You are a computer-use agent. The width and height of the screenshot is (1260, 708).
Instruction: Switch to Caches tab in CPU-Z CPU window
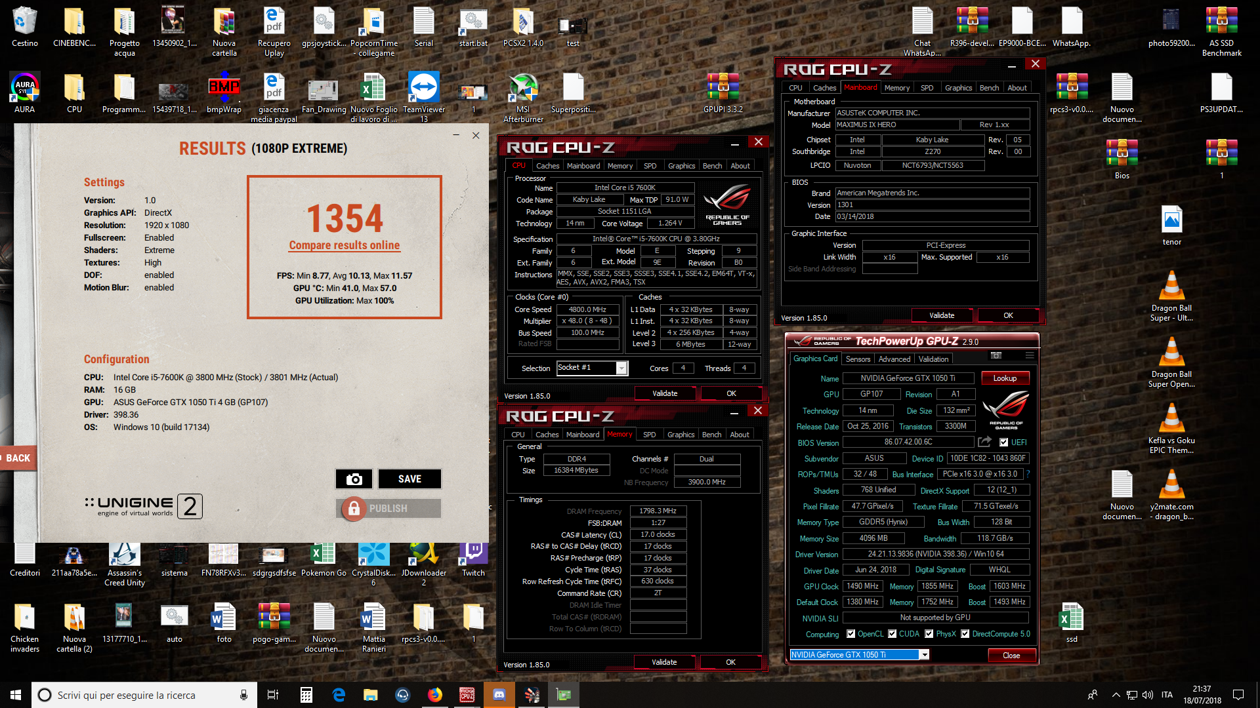click(x=547, y=166)
